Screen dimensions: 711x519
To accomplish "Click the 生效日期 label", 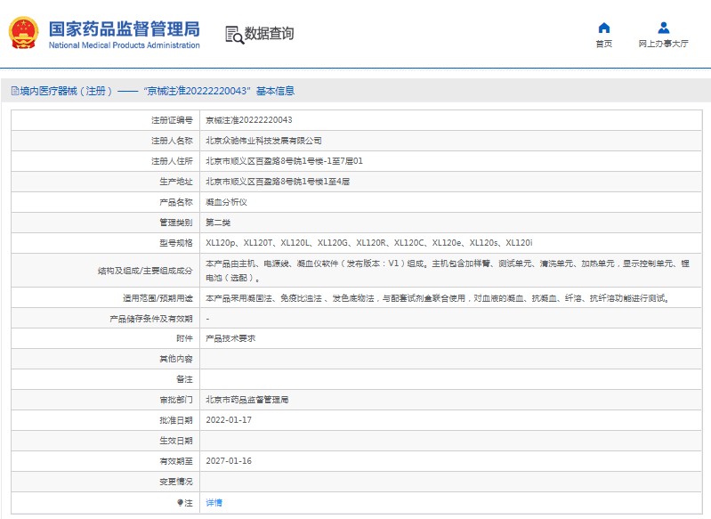I will pos(176,441).
